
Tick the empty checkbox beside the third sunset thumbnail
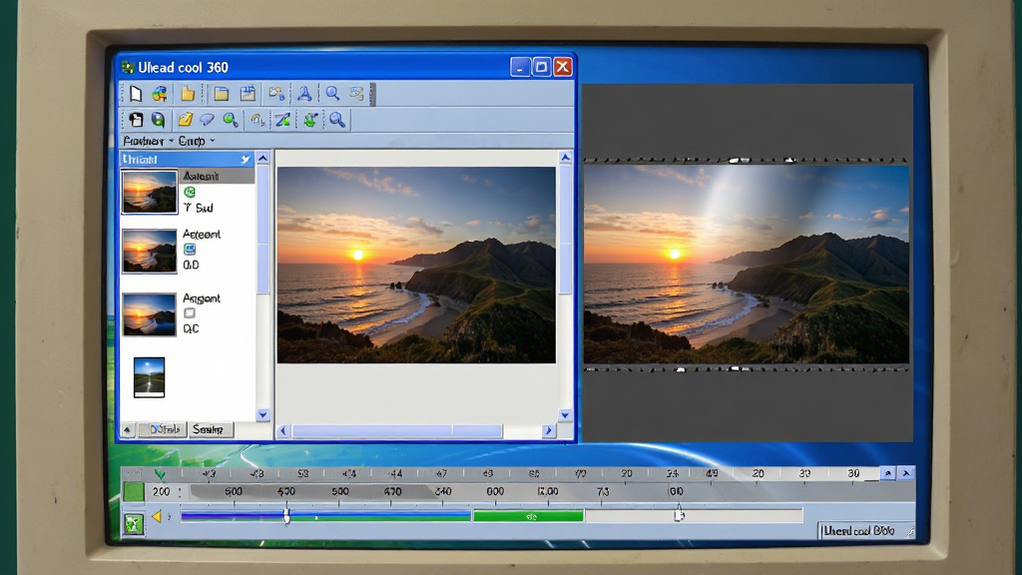click(x=190, y=312)
